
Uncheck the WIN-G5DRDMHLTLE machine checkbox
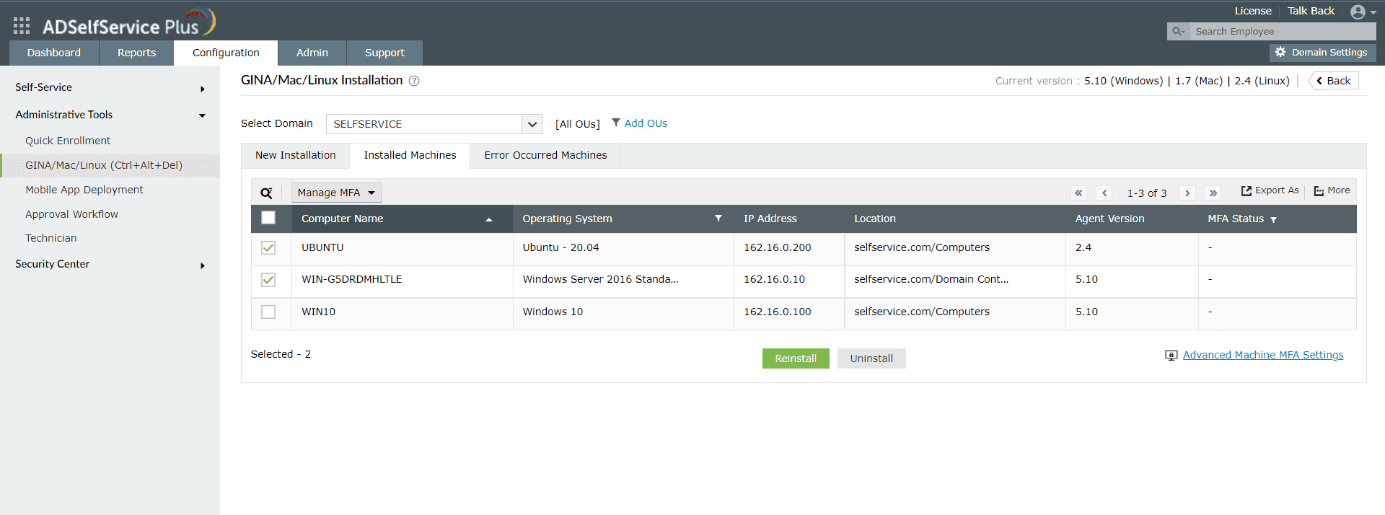(268, 279)
